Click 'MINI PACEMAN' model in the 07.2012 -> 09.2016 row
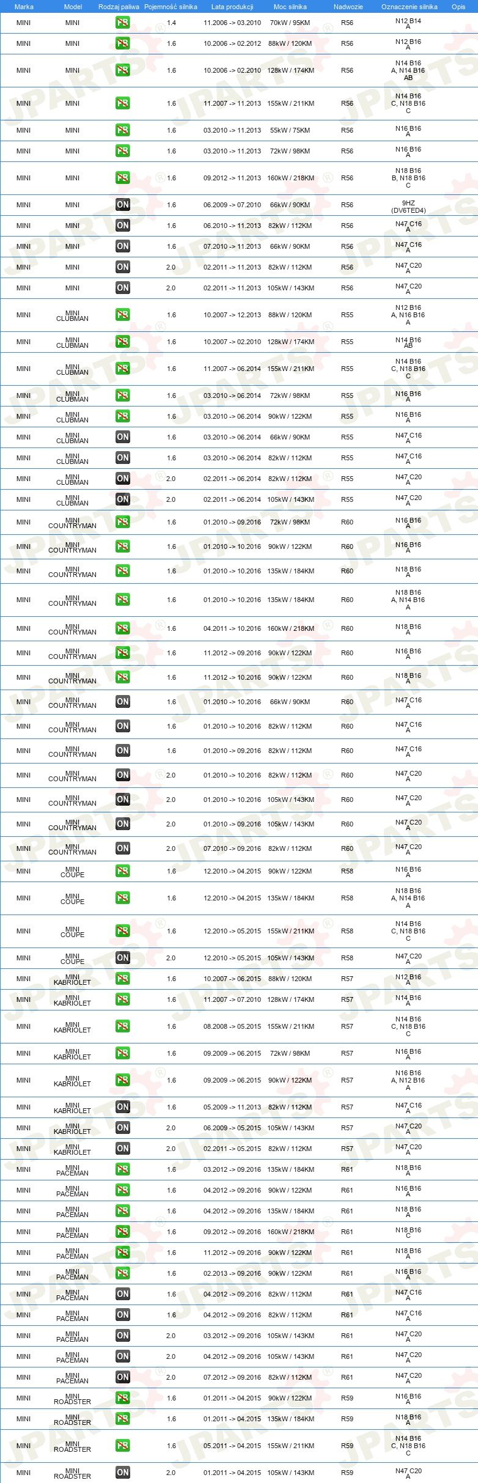 (73, 1378)
